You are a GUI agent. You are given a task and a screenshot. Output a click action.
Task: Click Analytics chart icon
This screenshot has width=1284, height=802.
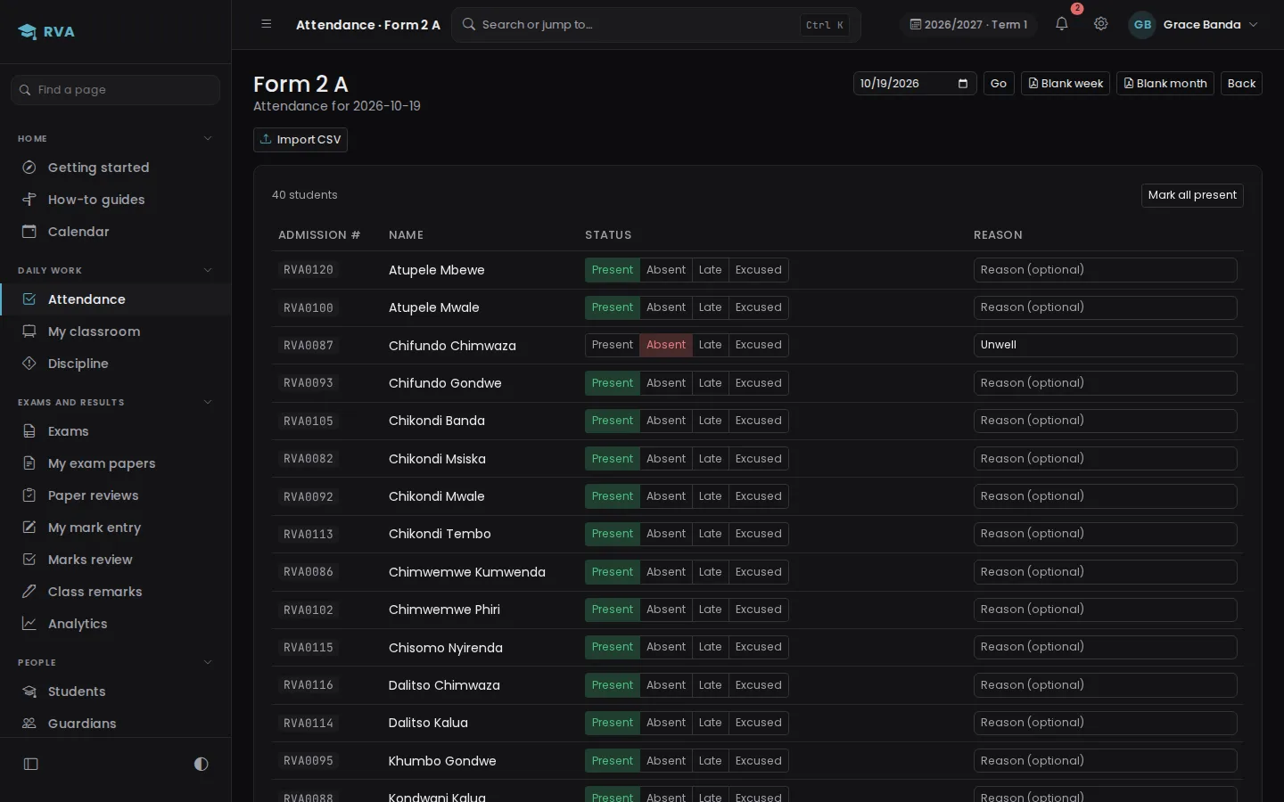[x=29, y=624]
